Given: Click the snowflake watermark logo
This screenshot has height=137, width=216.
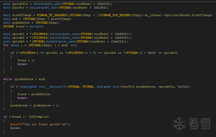Looking at the screenshot, I should [179, 124].
